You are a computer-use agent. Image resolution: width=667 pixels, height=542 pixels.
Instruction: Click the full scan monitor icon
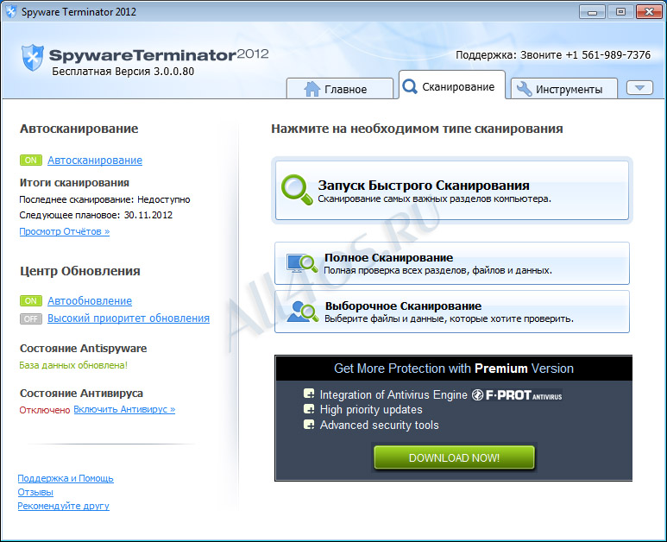click(302, 263)
